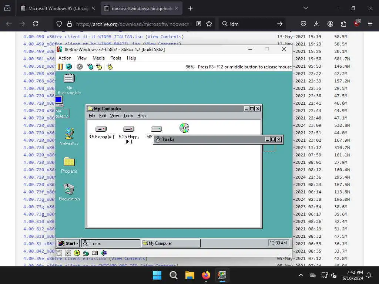Click the 86Box hard reset toolbar icon
This screenshot has height=284, width=379.
(x=69, y=67)
